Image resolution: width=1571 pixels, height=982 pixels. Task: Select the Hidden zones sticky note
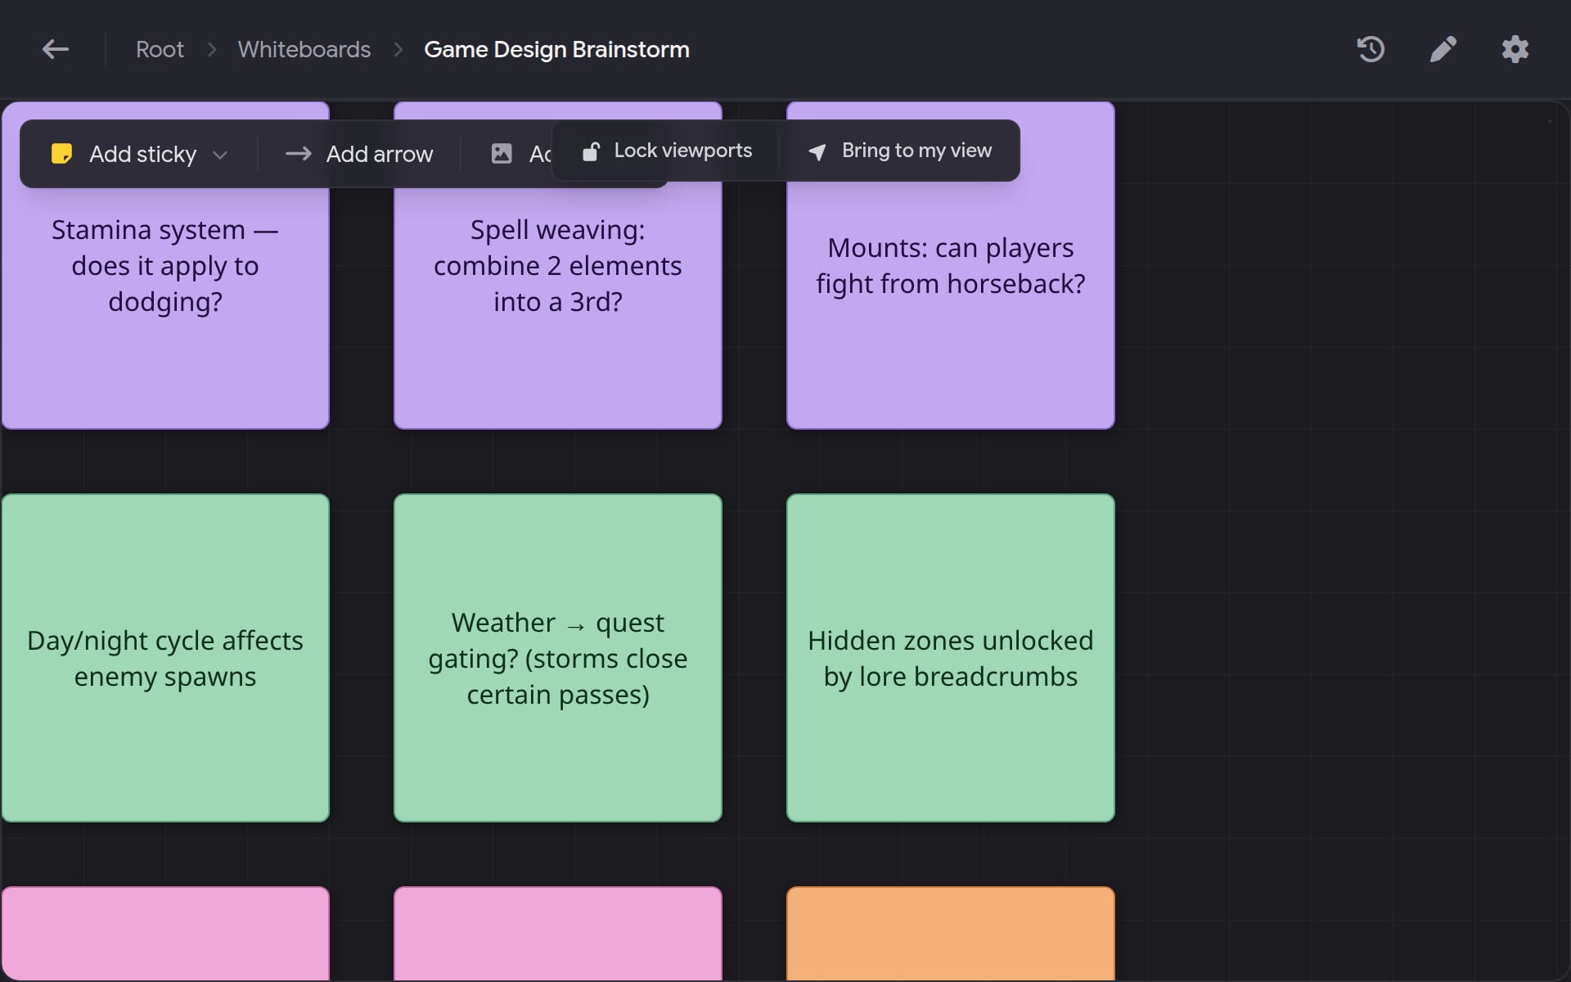(x=951, y=658)
